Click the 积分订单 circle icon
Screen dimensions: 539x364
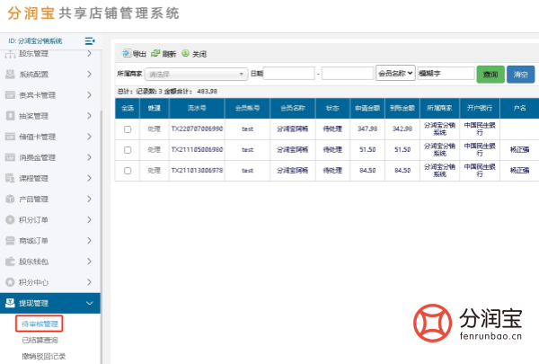point(10,219)
